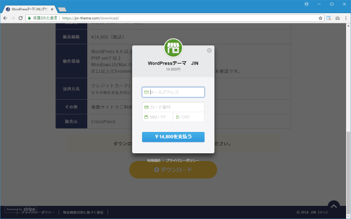Open the 特定商取引法に基づく表記 footer link

pyautogui.click(x=83, y=212)
